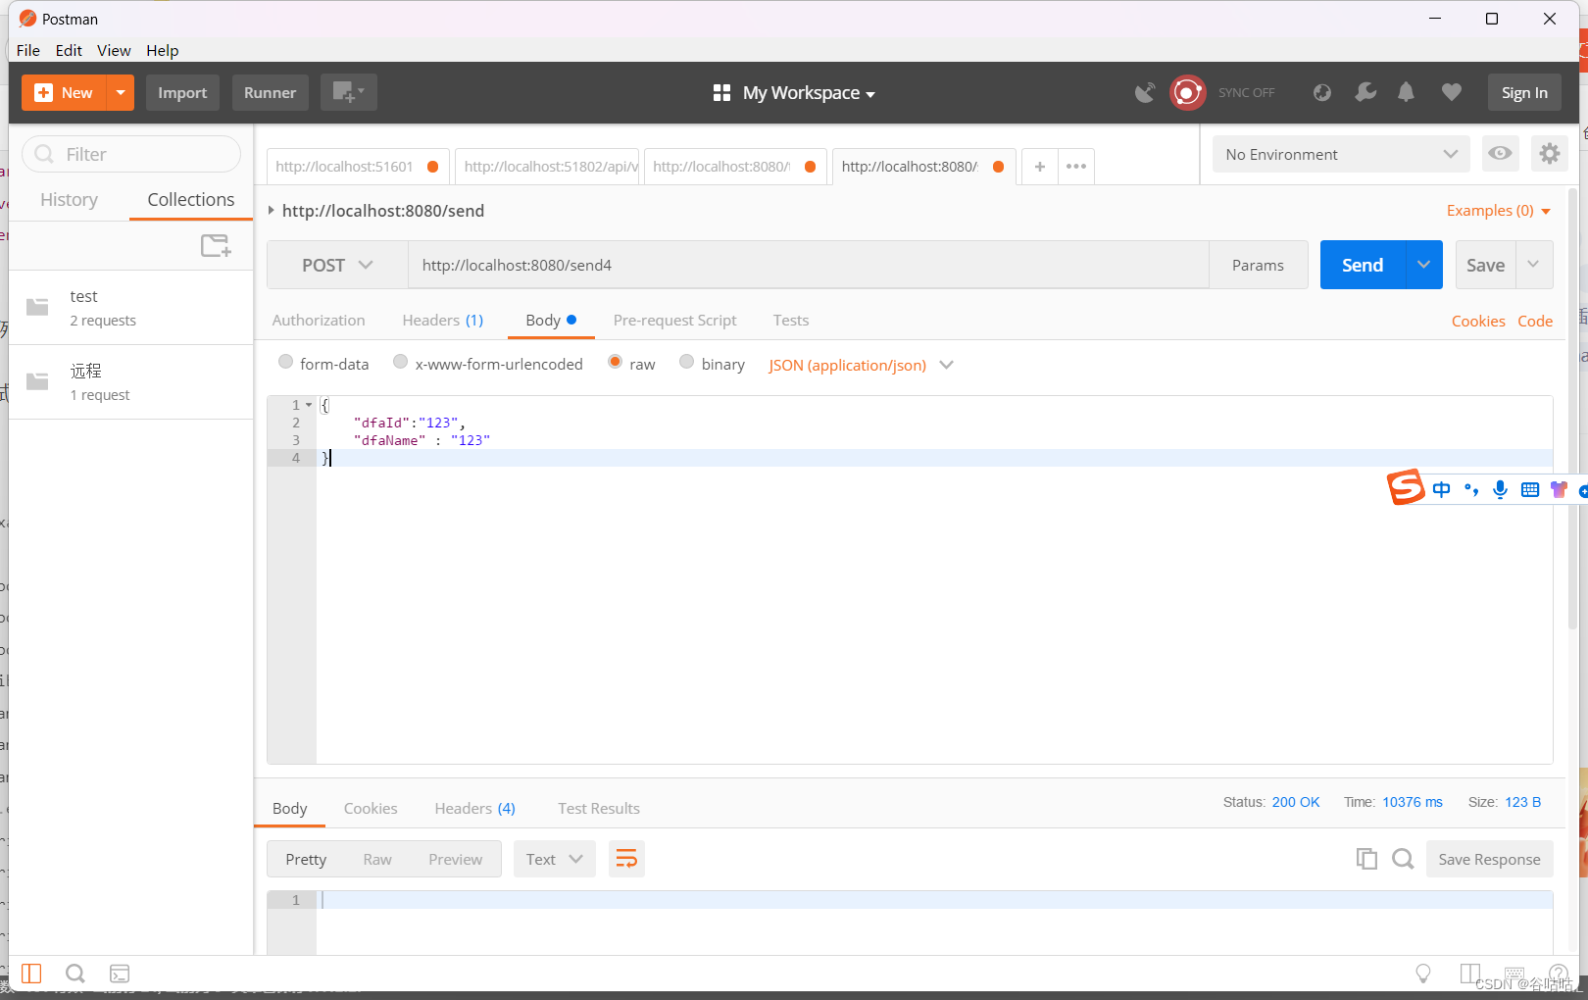Choose the binary body format
This screenshot has height=1000, width=1588.
[686, 362]
